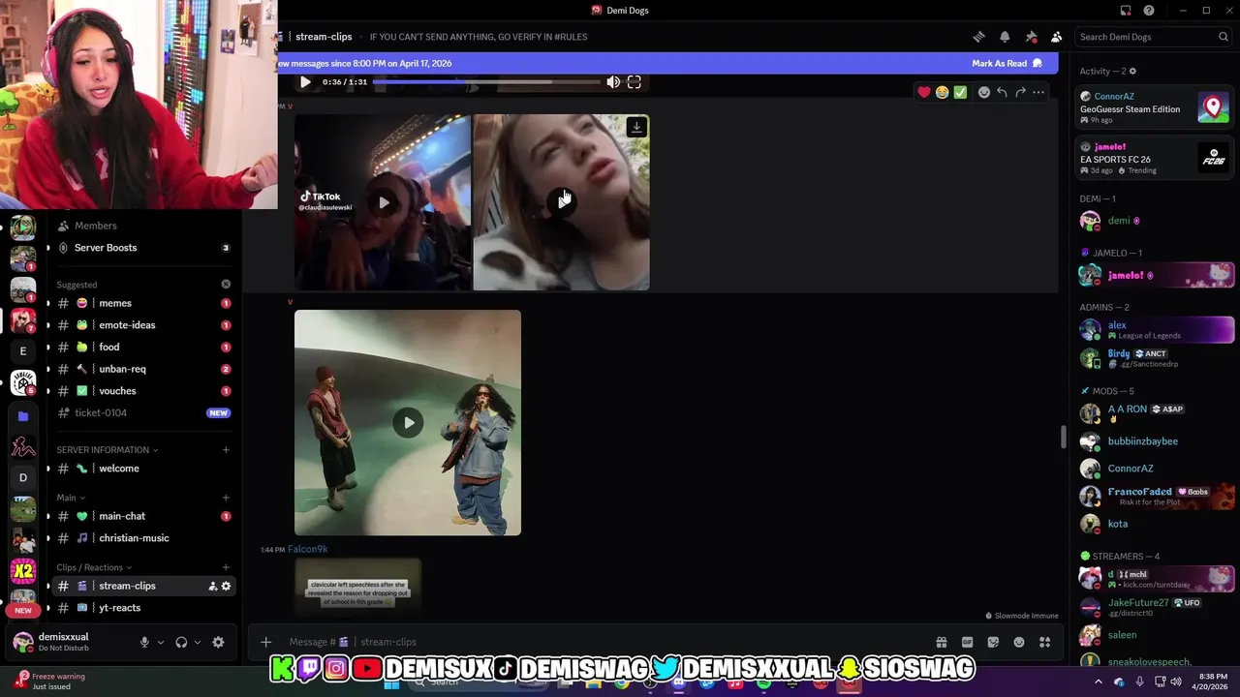Viewport: 1240px width, 697px height.
Task: Open the Discord inbox icon
Action: [x=1126, y=11]
